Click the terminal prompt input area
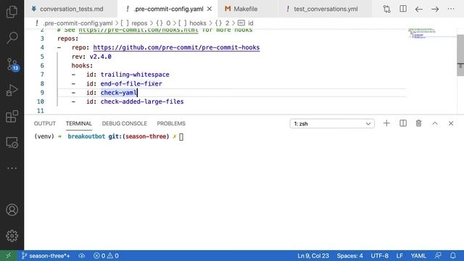Viewport: 464px width, 261px height. [x=181, y=137]
